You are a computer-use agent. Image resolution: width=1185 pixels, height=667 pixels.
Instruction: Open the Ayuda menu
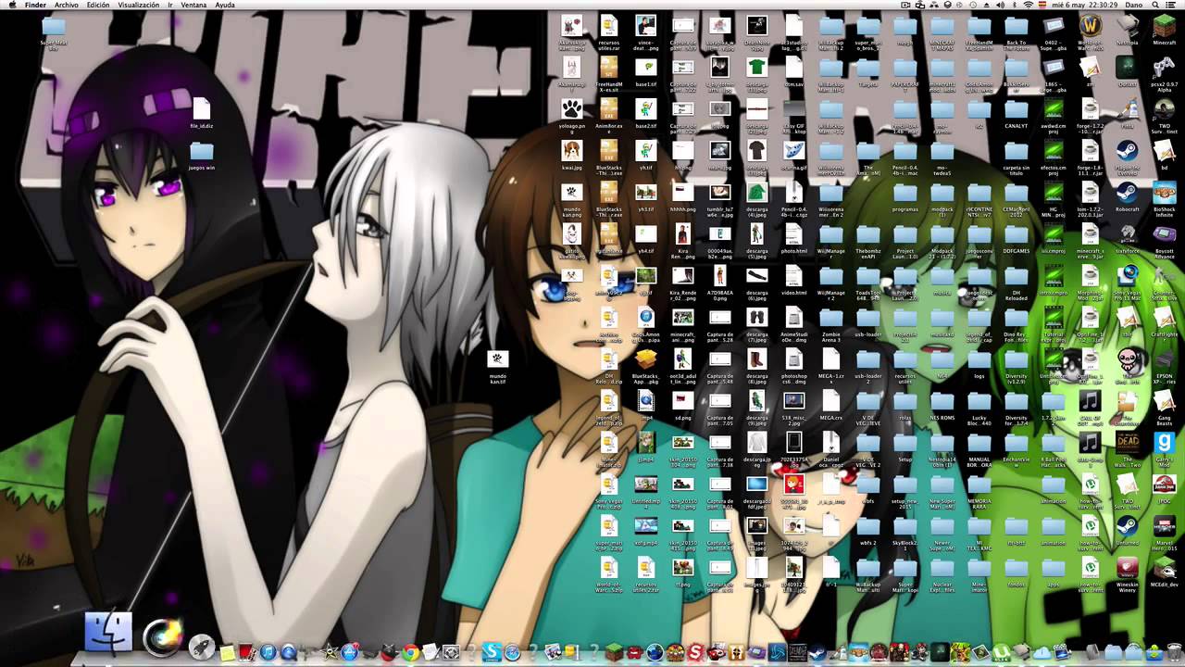[225, 6]
